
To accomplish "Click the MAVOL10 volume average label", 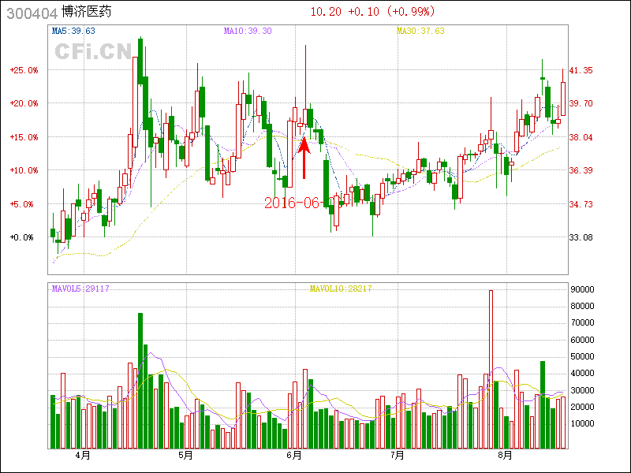I will [340, 289].
